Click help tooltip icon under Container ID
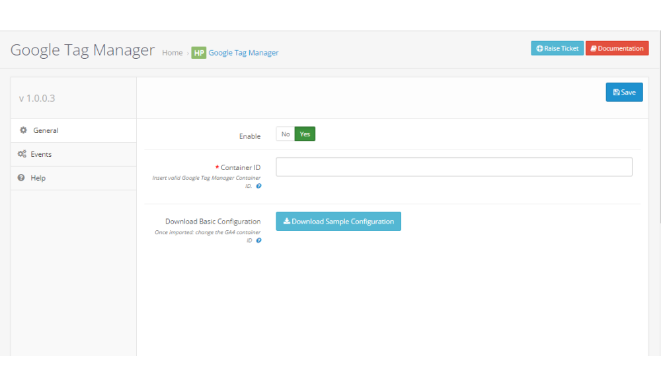 click(x=258, y=187)
